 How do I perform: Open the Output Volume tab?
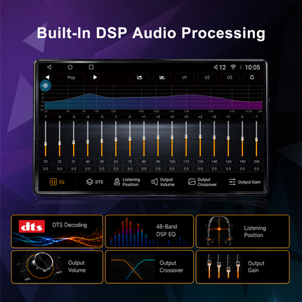(163, 182)
